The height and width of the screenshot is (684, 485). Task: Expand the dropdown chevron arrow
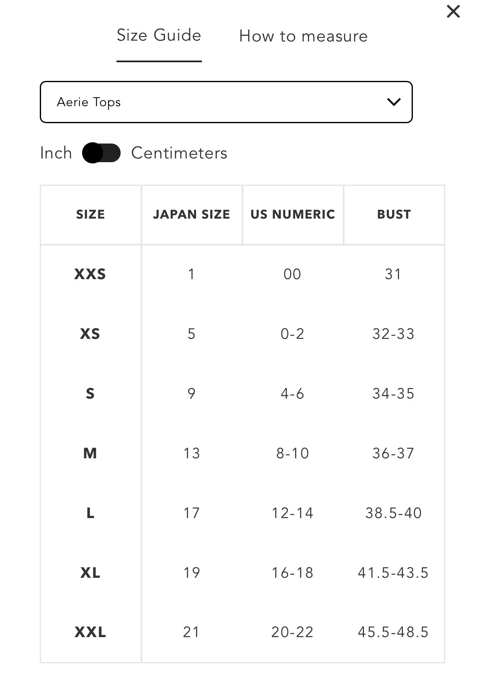393,102
